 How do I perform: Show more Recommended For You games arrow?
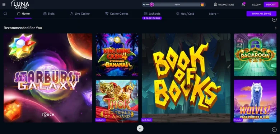pyautogui.click(x=276, y=28)
